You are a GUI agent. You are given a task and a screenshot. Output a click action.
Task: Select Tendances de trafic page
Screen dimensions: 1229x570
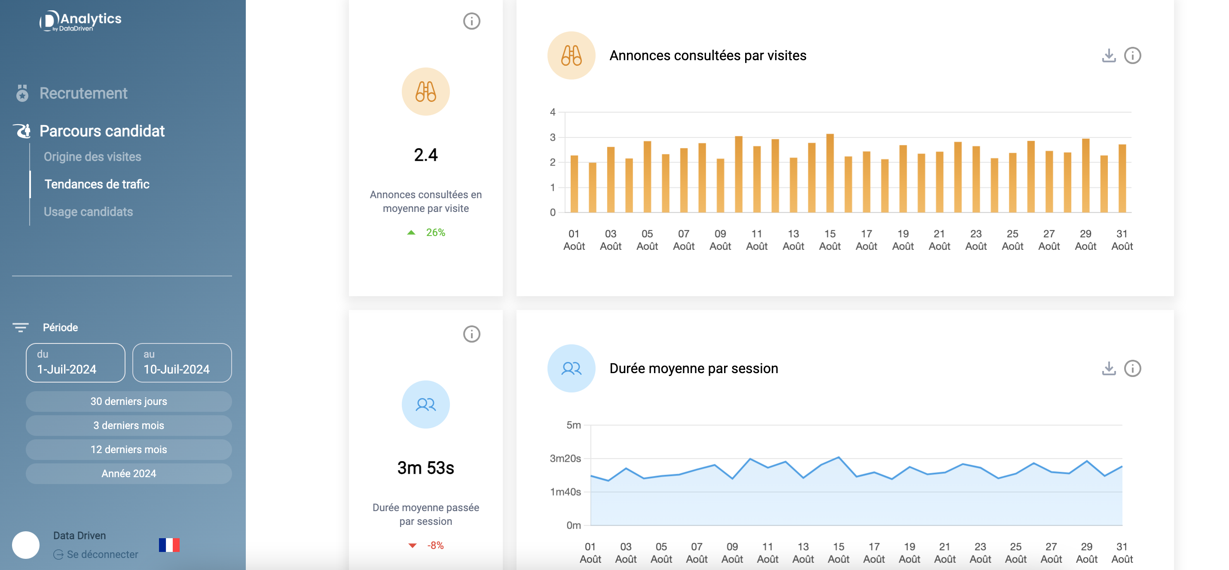[97, 184]
